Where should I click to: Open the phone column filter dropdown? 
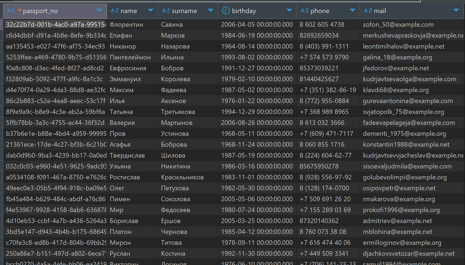pyautogui.click(x=353, y=10)
